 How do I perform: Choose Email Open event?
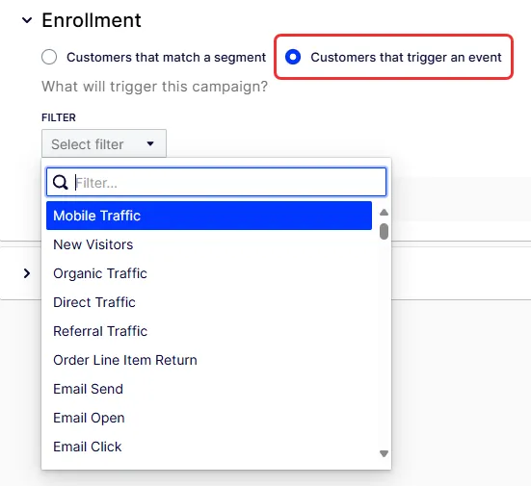click(209, 418)
